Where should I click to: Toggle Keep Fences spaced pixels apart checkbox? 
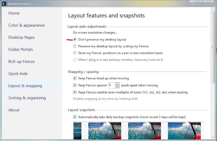(x=75, y=85)
